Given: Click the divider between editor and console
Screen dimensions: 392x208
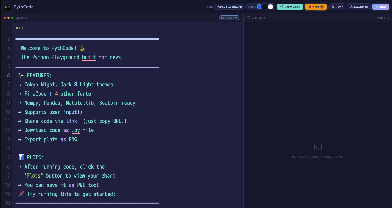Looking at the screenshot, I should click(x=243, y=111).
